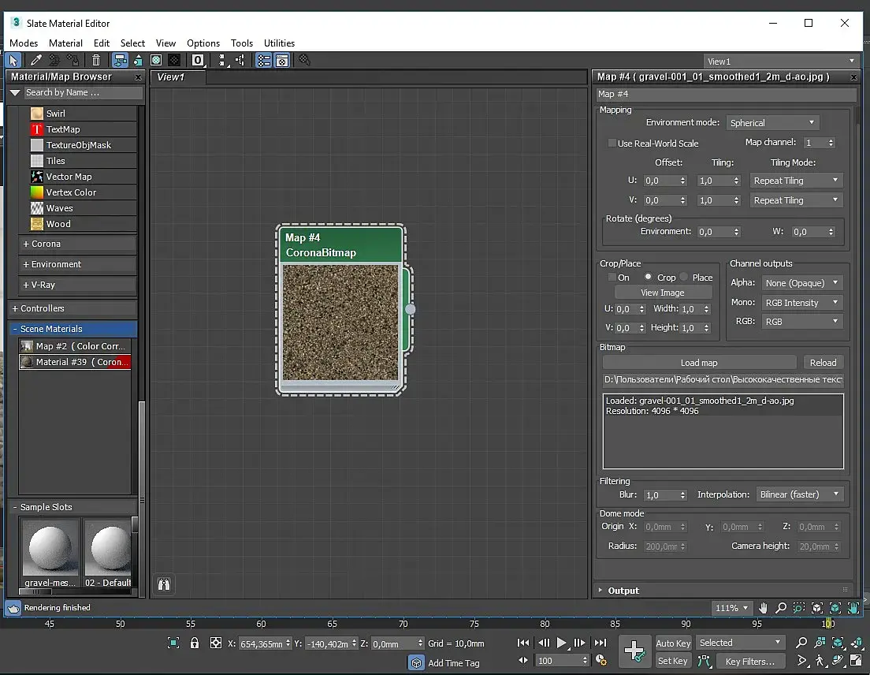Activate the Pan hand tool

click(763, 608)
